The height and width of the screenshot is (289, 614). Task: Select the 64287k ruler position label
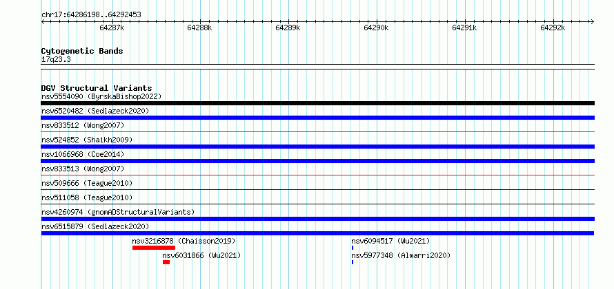coord(112,28)
